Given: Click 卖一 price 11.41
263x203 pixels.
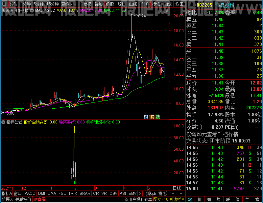Looking at the screenshot, I should click(218, 44).
